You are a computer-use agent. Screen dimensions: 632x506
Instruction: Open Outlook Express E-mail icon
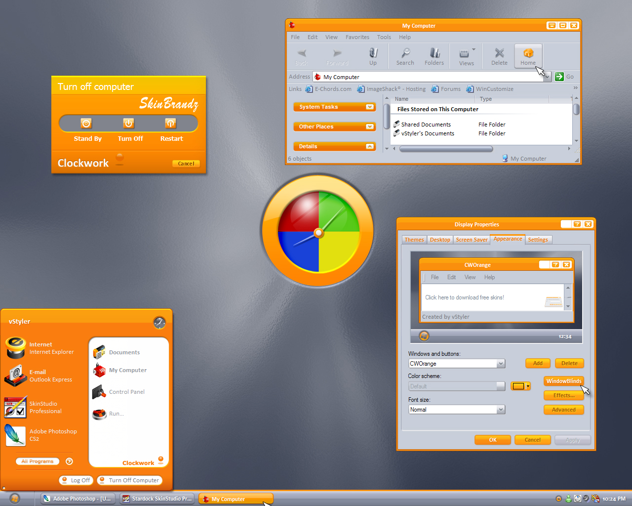pos(16,376)
